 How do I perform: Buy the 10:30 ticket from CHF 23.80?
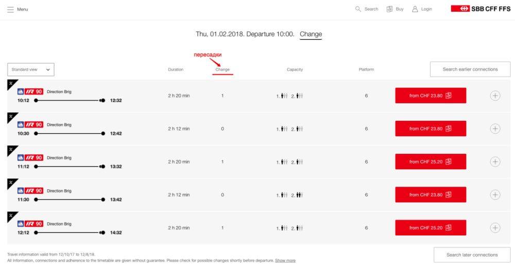point(430,129)
